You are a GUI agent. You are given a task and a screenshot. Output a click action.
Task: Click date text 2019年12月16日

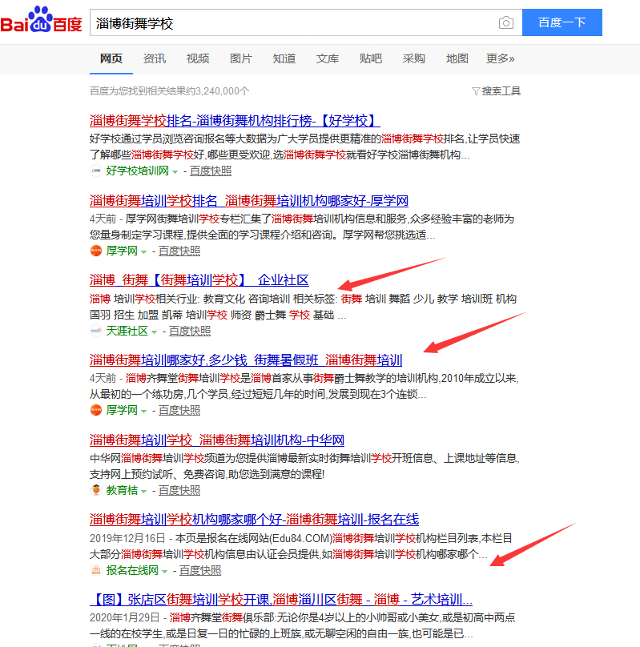point(127,538)
